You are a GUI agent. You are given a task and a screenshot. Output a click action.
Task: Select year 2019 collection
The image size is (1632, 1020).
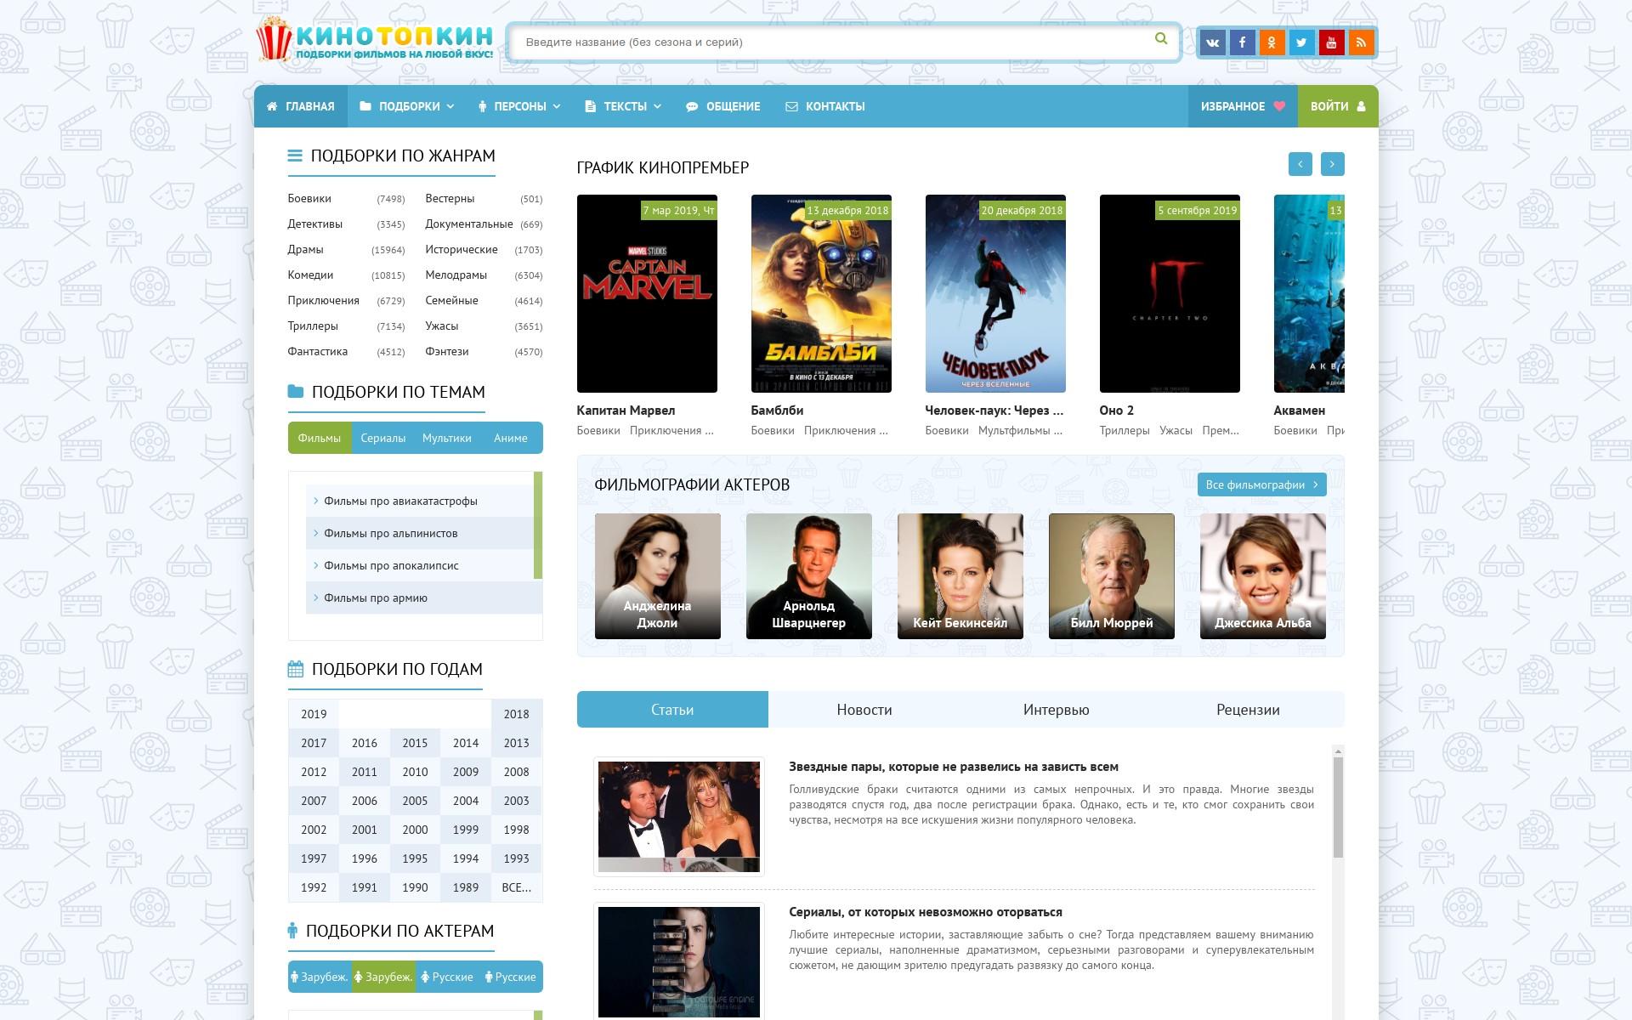(x=314, y=714)
